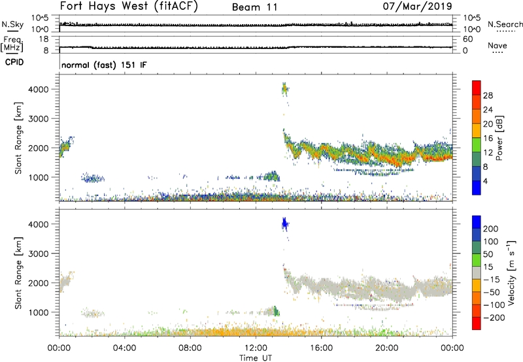The width and height of the screenshot is (523, 362).
Task: Click the 16:00 time tick label
Action: [321, 348]
